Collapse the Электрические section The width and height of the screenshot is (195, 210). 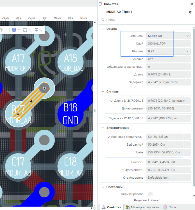pyautogui.click(x=103, y=128)
